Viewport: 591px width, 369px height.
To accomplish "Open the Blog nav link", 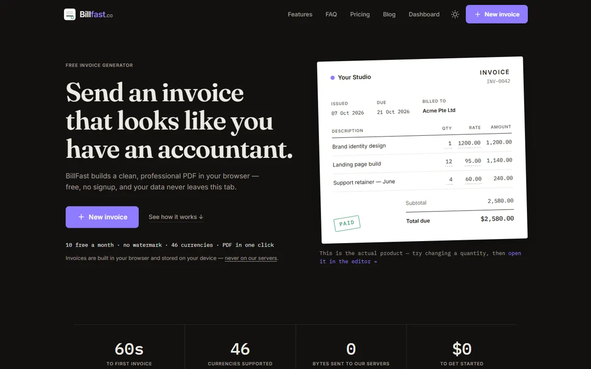I will [389, 14].
